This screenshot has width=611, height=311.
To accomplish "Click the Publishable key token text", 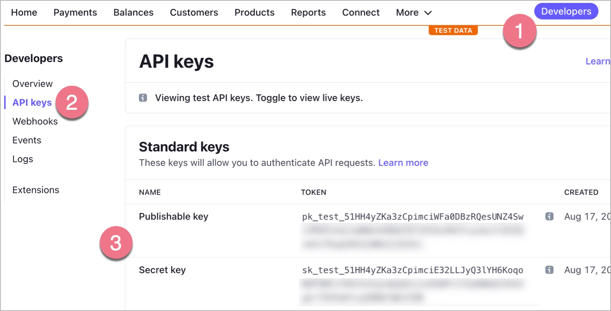I will (x=412, y=217).
